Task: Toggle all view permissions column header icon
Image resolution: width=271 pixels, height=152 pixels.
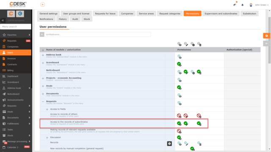Action: point(180,44)
